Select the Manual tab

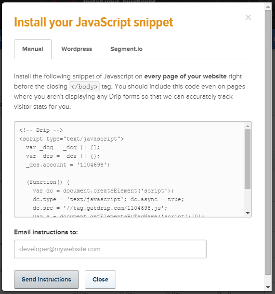pyautogui.click(x=33, y=49)
